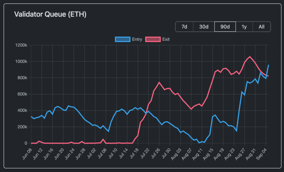
Task: Click the 0 y-axis label
Action: pos(26,143)
